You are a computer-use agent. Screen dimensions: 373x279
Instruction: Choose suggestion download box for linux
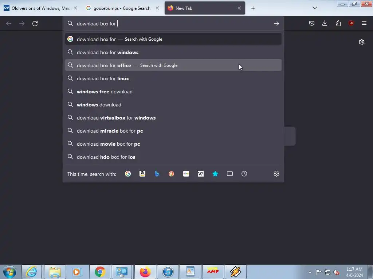tap(173, 78)
